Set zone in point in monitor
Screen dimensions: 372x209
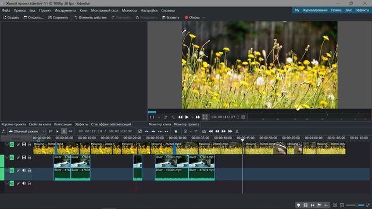tap(166, 117)
